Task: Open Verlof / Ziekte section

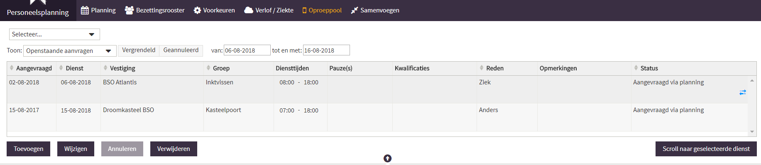Action: tap(269, 10)
